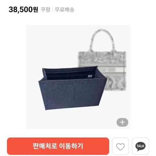156x156 pixels.
Task: Share product through KakaoTalk icon
Action: [x=140, y=146]
